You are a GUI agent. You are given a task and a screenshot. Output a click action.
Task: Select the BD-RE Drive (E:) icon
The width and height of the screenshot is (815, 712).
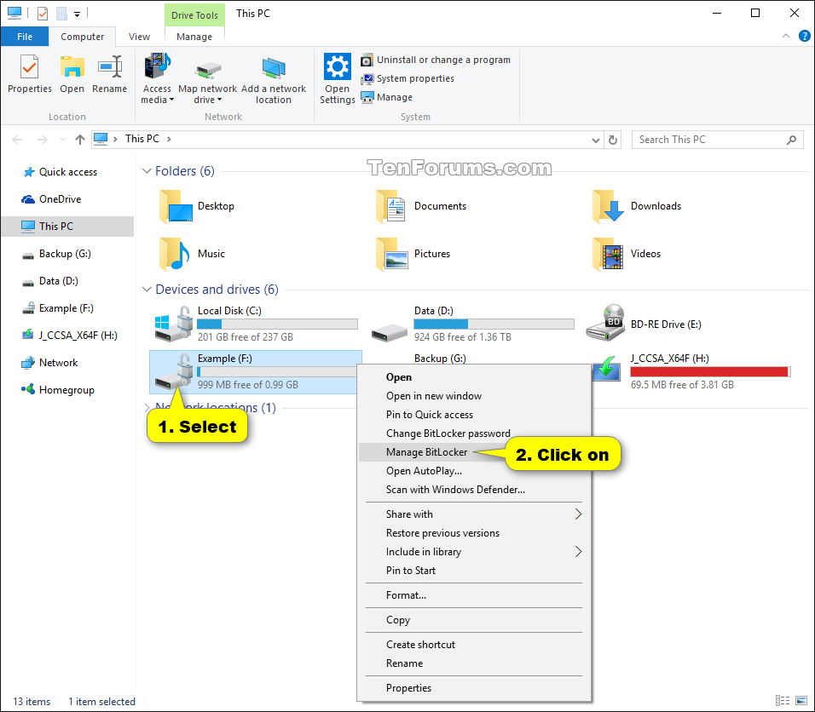[x=606, y=323]
